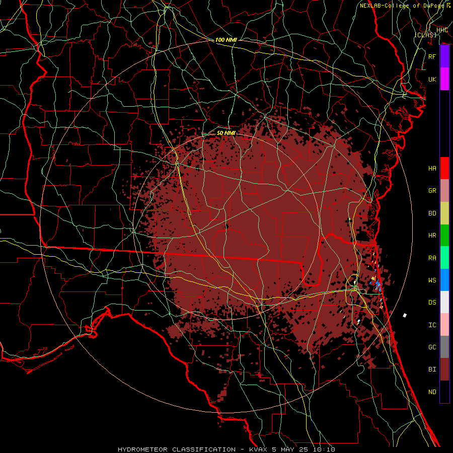Screen dimensions: 453x453
Task: Click the HA legend label
Action: [432, 168]
